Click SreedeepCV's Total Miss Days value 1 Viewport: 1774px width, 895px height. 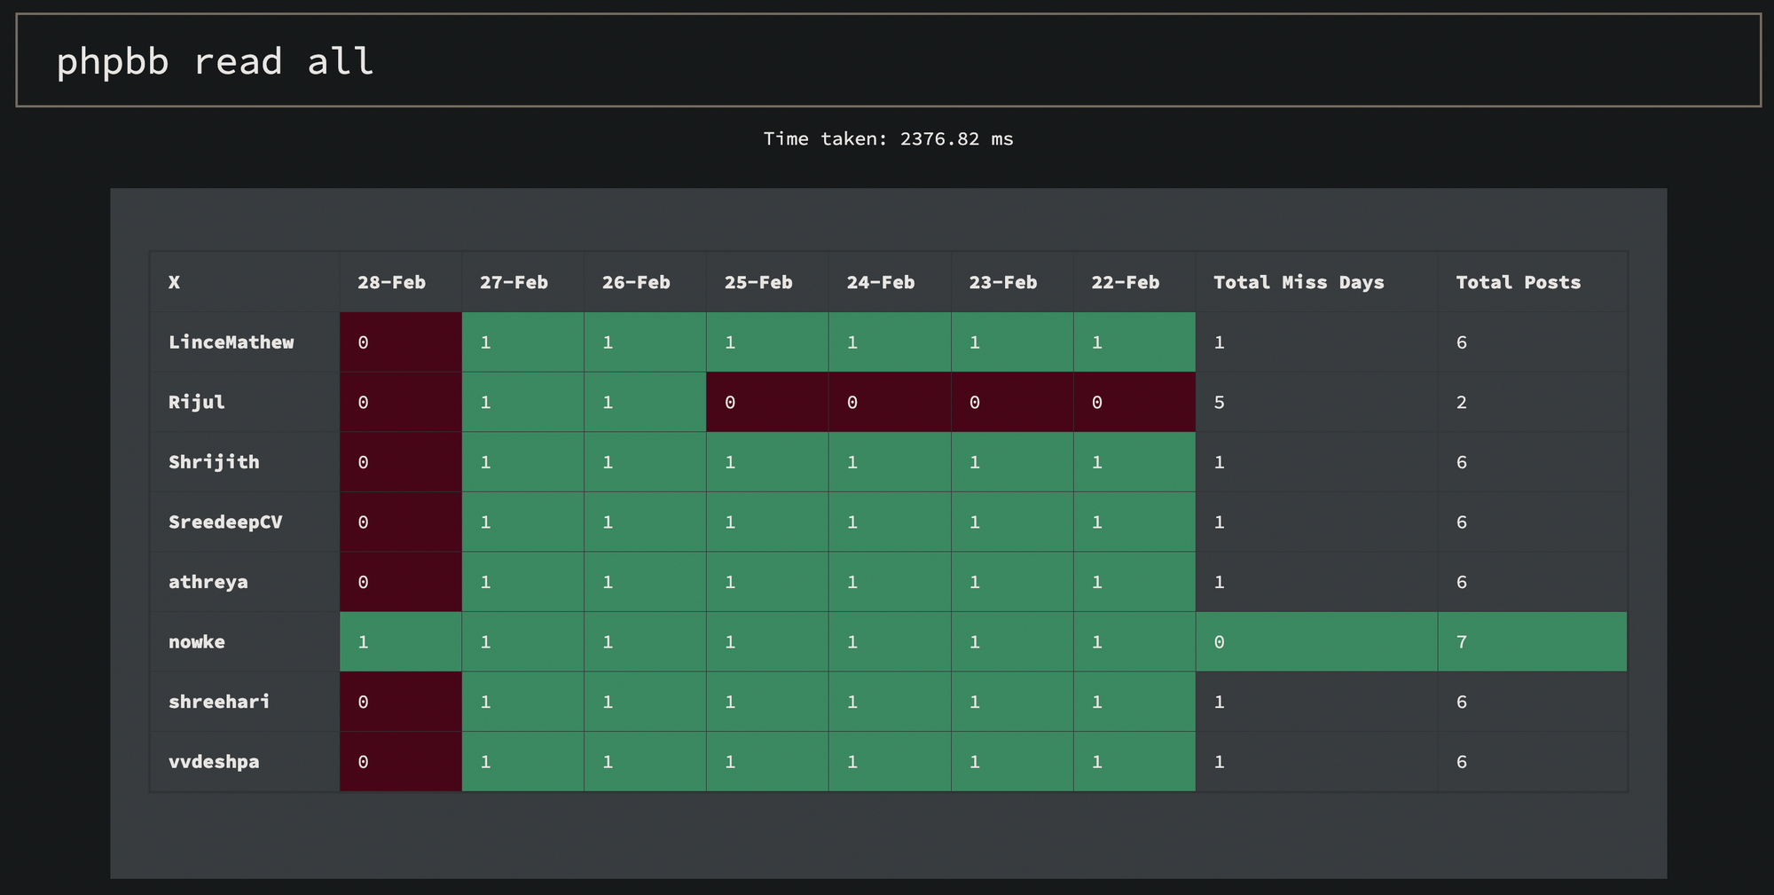[1317, 522]
